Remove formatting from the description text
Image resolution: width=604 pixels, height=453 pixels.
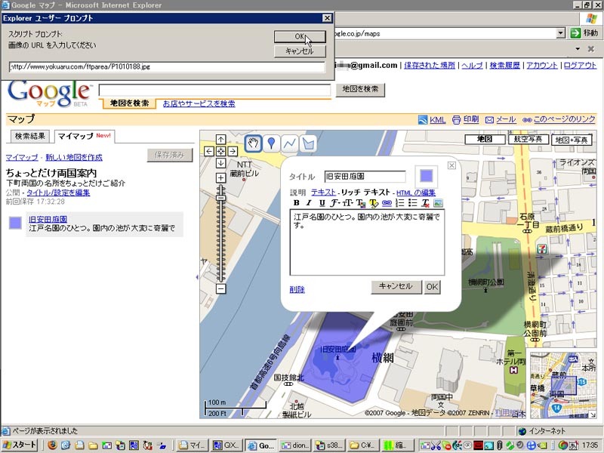coord(425,202)
